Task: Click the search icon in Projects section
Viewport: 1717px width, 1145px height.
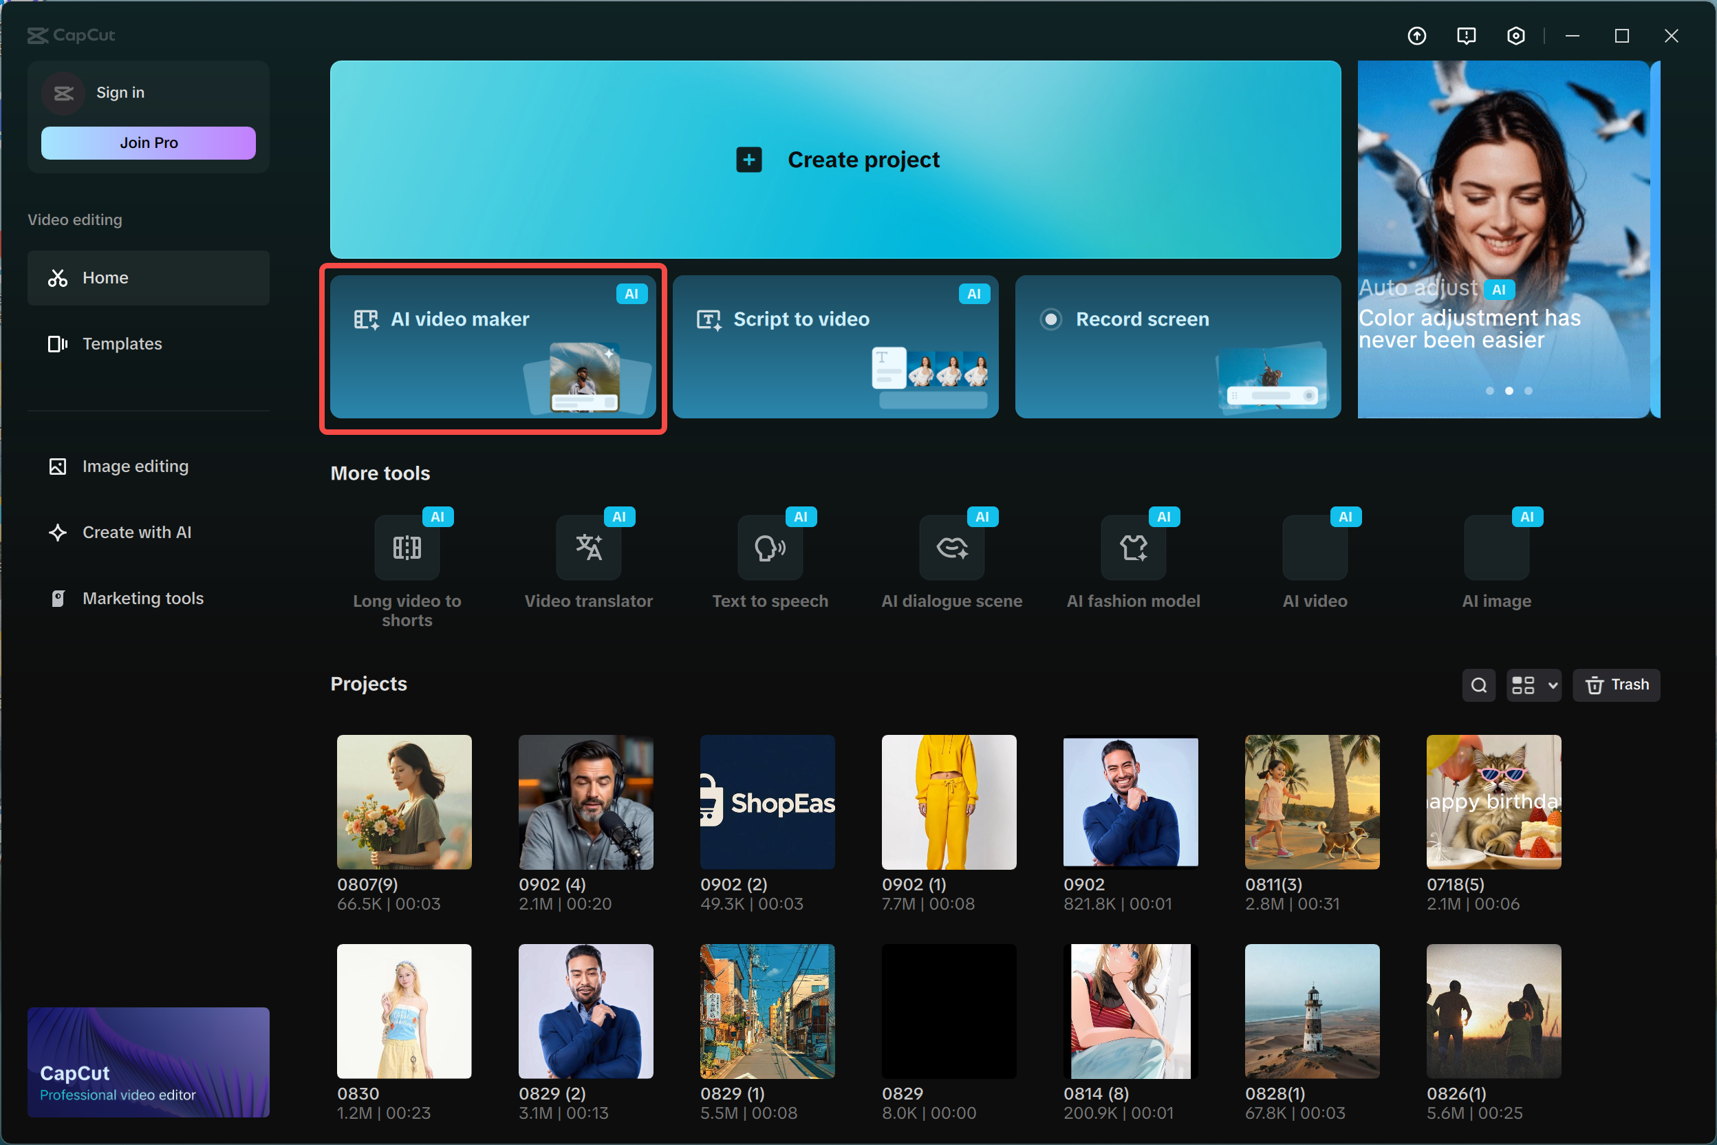Action: pyautogui.click(x=1479, y=685)
